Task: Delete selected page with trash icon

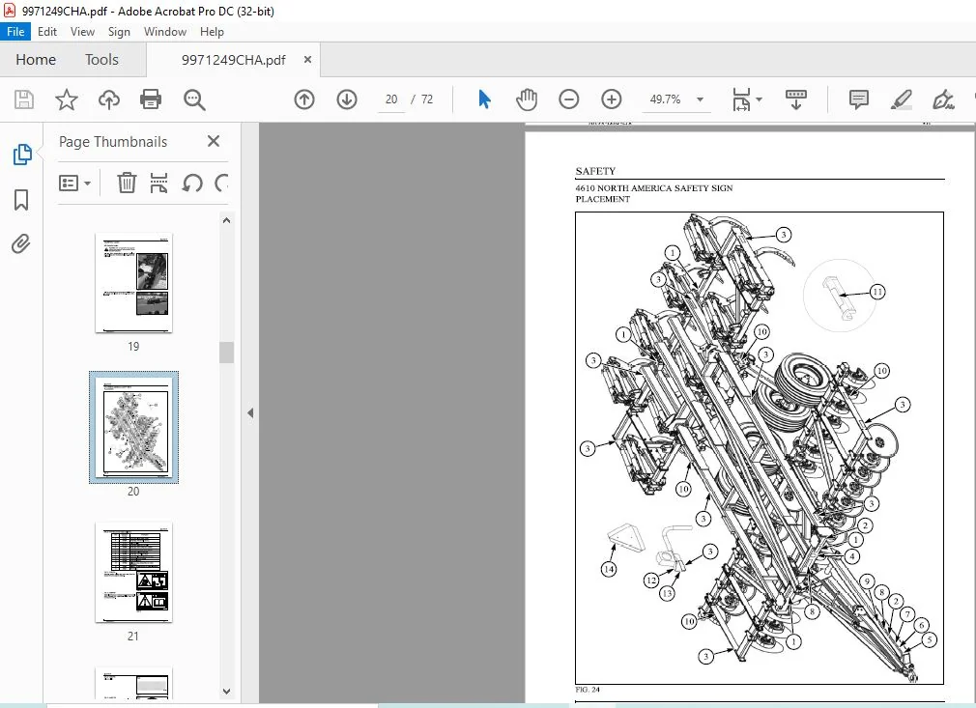Action: pos(127,183)
